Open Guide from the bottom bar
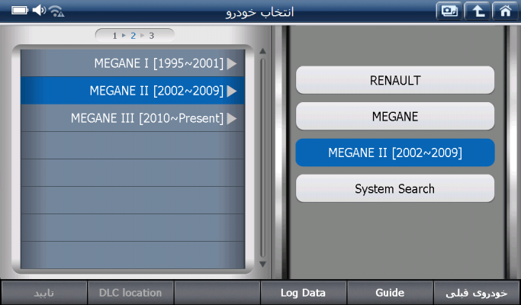The height and width of the screenshot is (305, 521). 390,293
